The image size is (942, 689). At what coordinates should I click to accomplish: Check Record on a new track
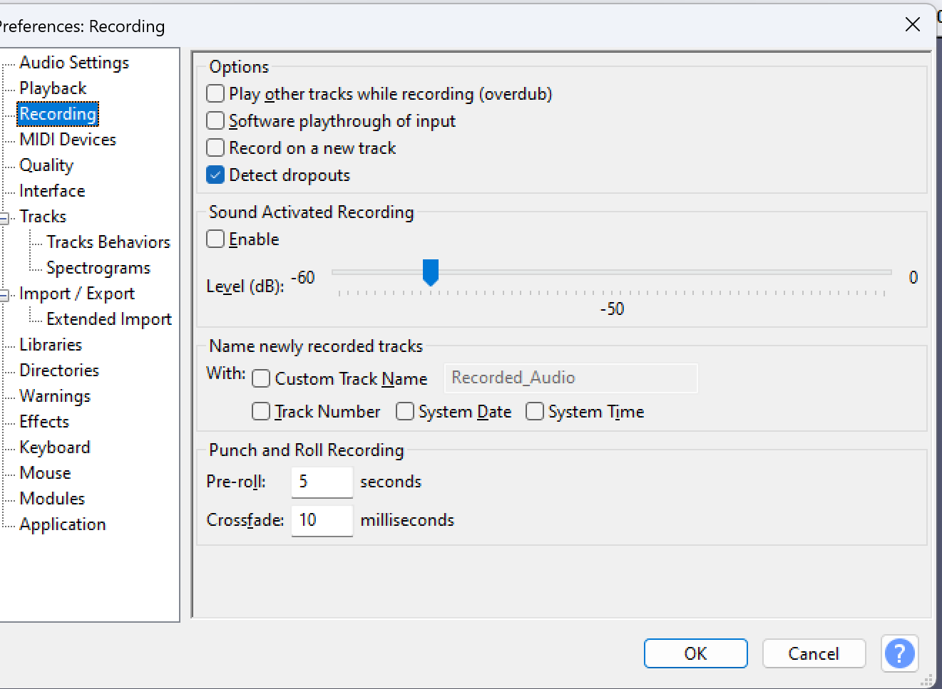click(x=215, y=148)
